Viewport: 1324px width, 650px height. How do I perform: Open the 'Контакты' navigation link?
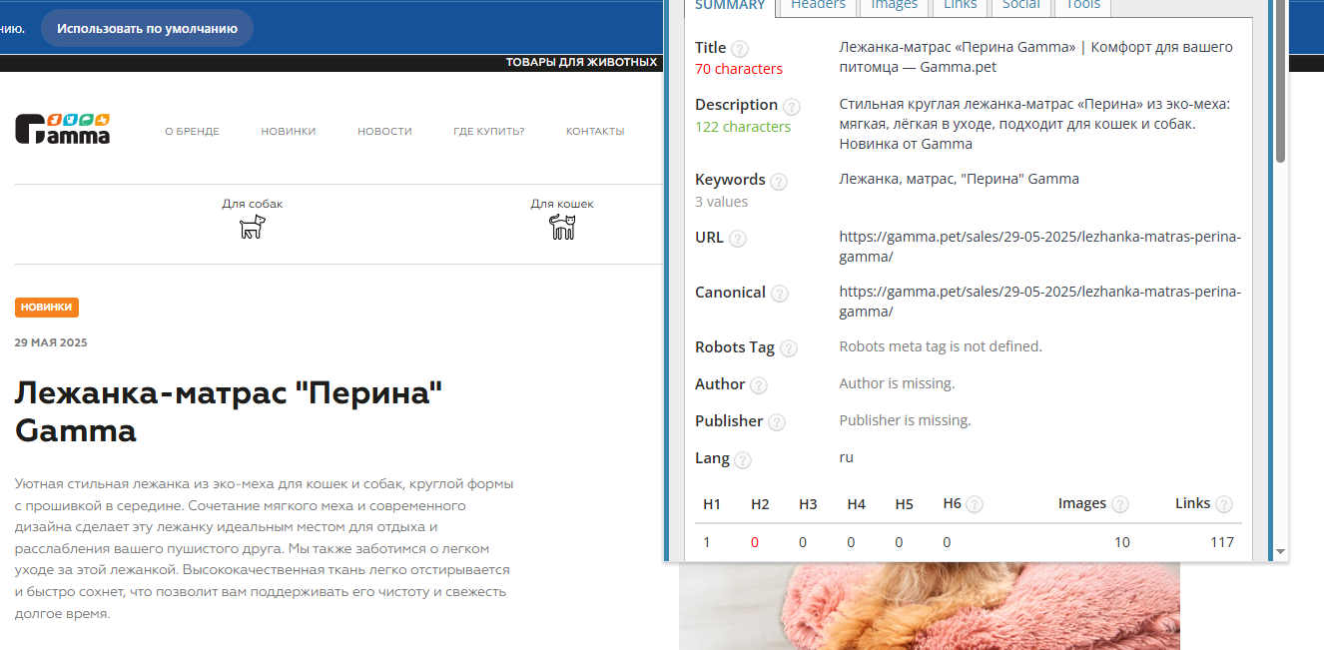(x=595, y=131)
